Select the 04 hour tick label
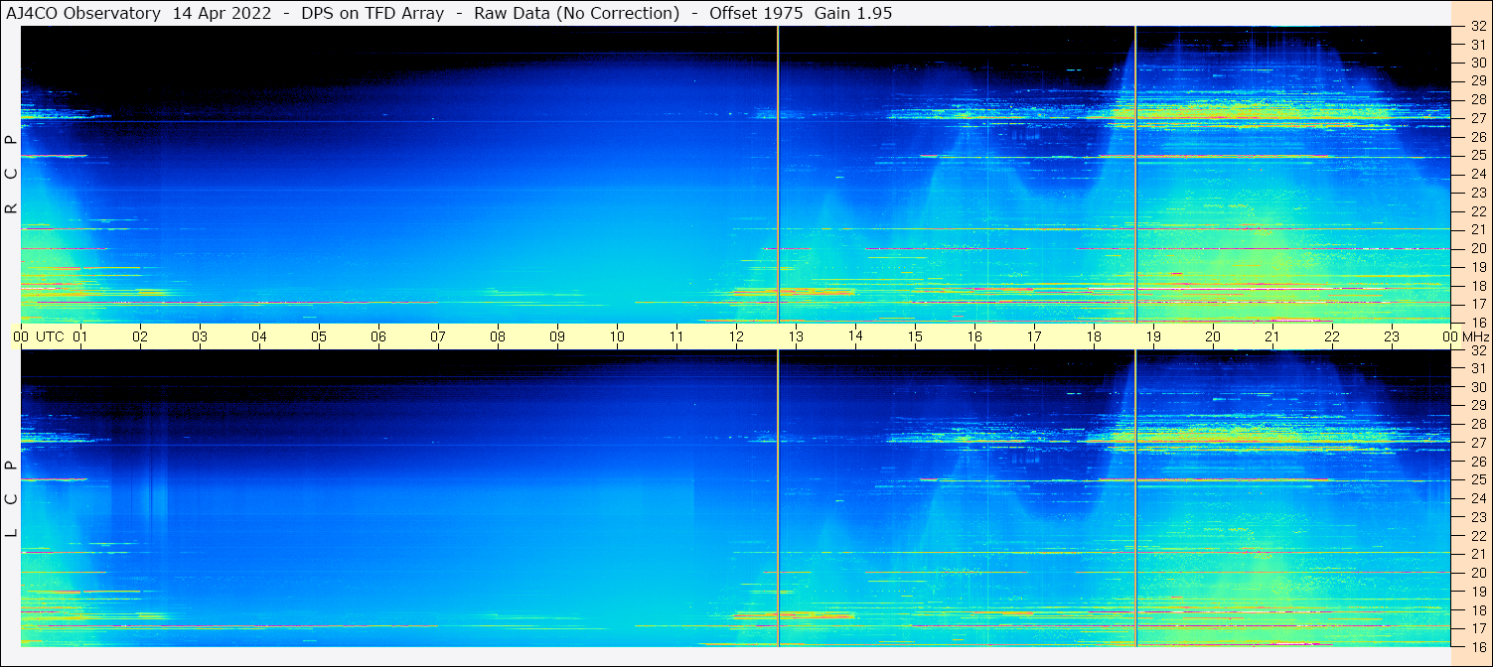 (x=259, y=336)
